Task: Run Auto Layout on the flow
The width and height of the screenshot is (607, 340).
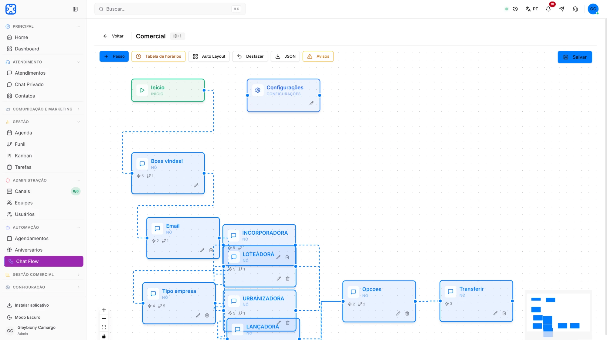Action: tap(209, 56)
